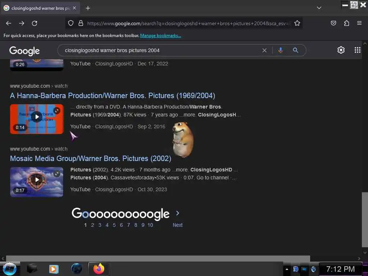Click the vertical scrollbar thumb

365,220
